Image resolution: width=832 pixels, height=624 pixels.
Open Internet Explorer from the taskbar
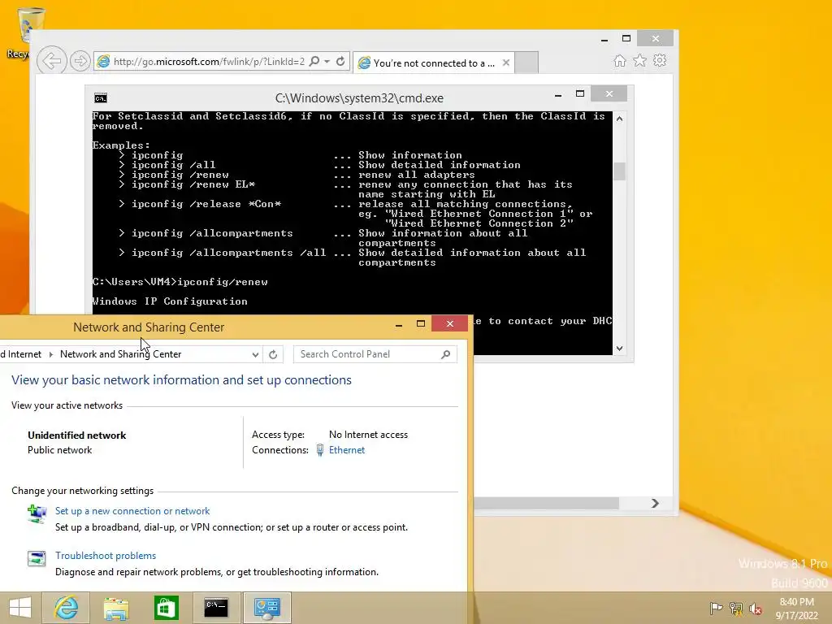pyautogui.click(x=66, y=608)
